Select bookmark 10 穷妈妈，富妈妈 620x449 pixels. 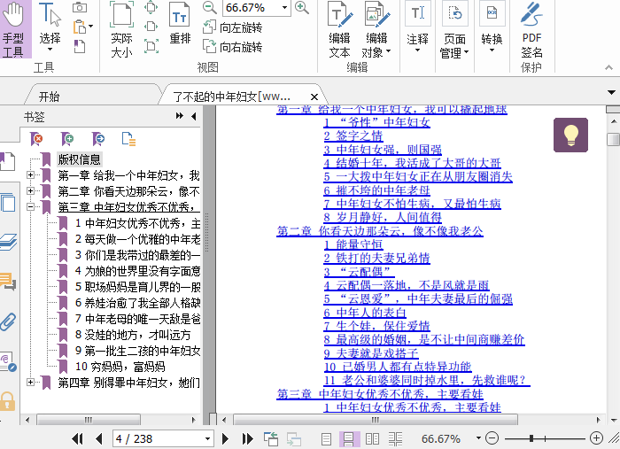pos(120,367)
